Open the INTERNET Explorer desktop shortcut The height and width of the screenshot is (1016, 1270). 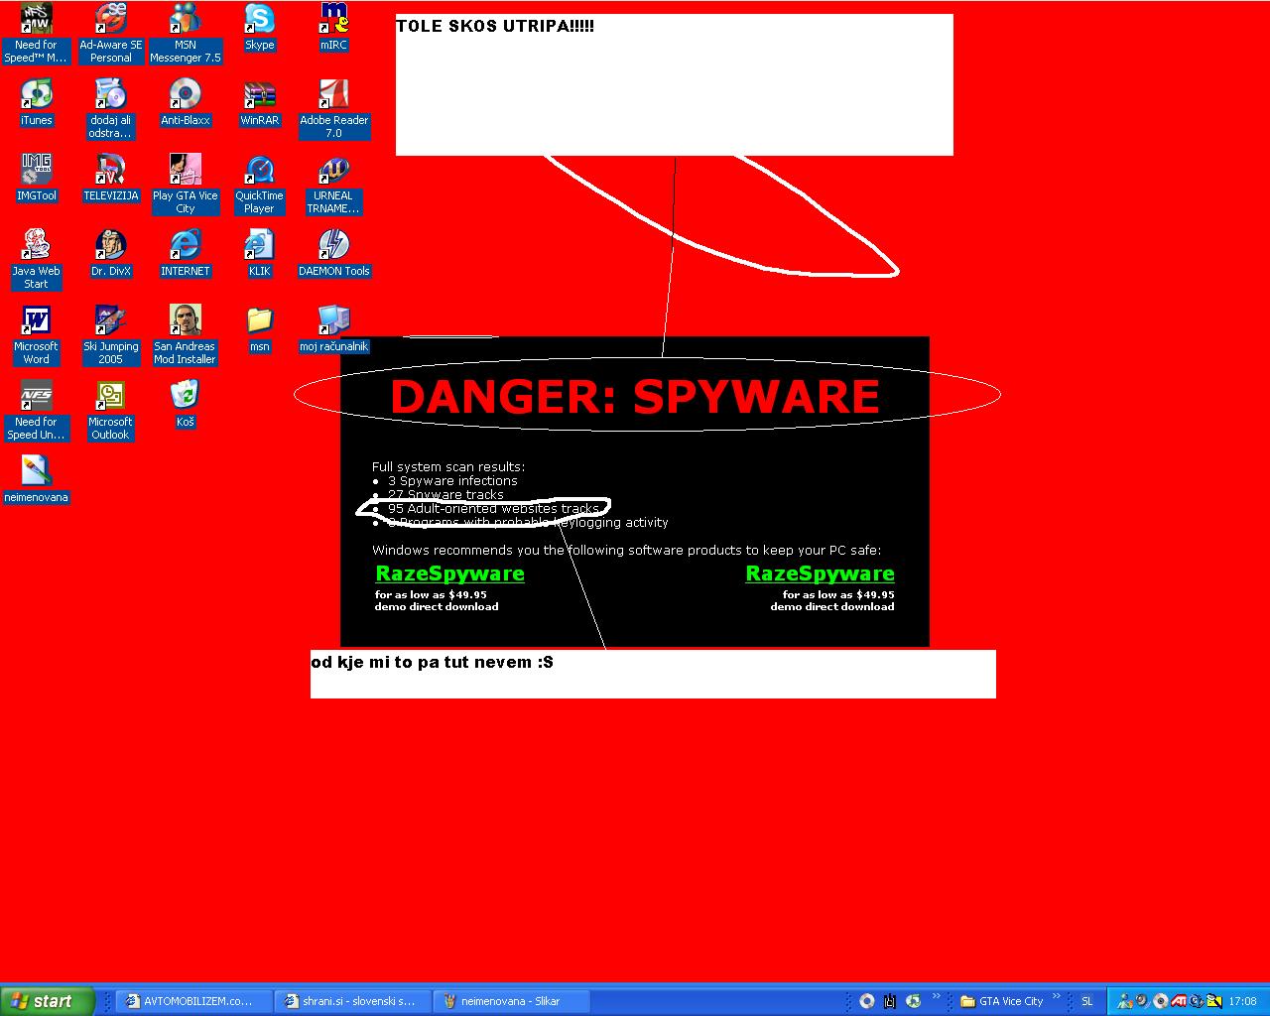pos(186,253)
